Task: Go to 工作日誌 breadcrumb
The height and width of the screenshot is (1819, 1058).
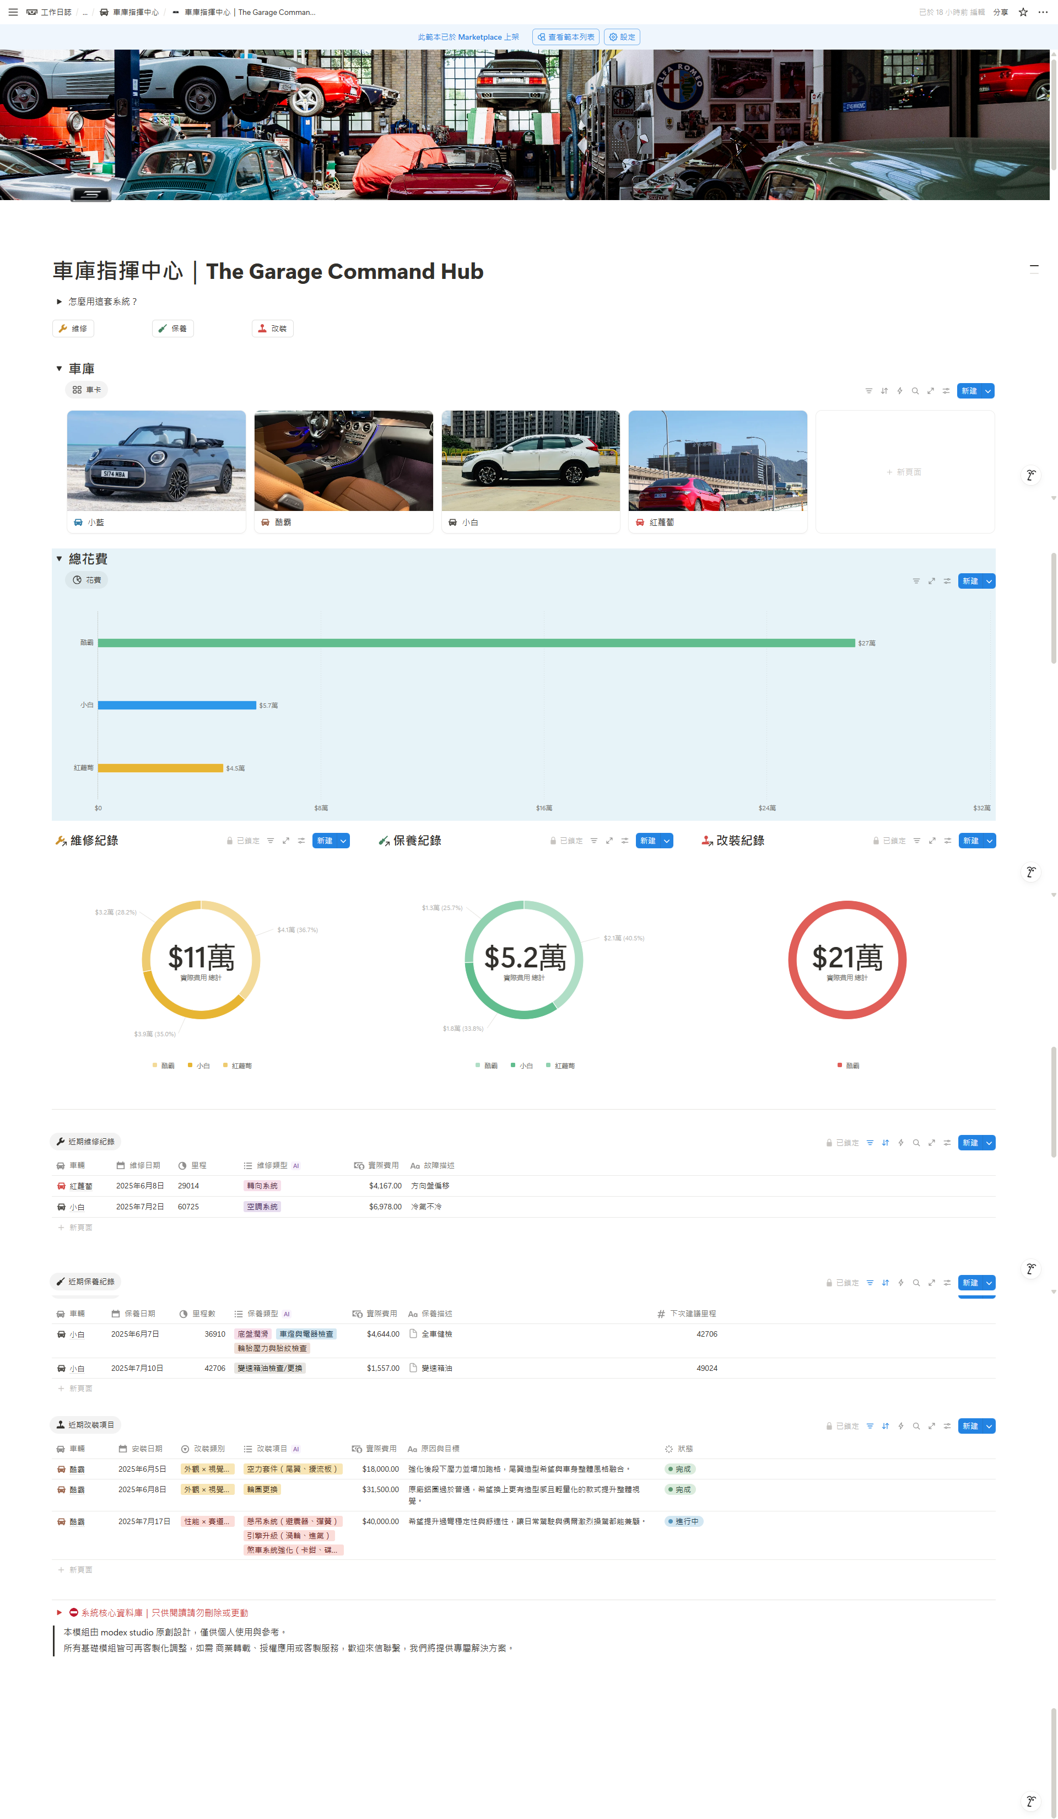Action: coord(49,12)
